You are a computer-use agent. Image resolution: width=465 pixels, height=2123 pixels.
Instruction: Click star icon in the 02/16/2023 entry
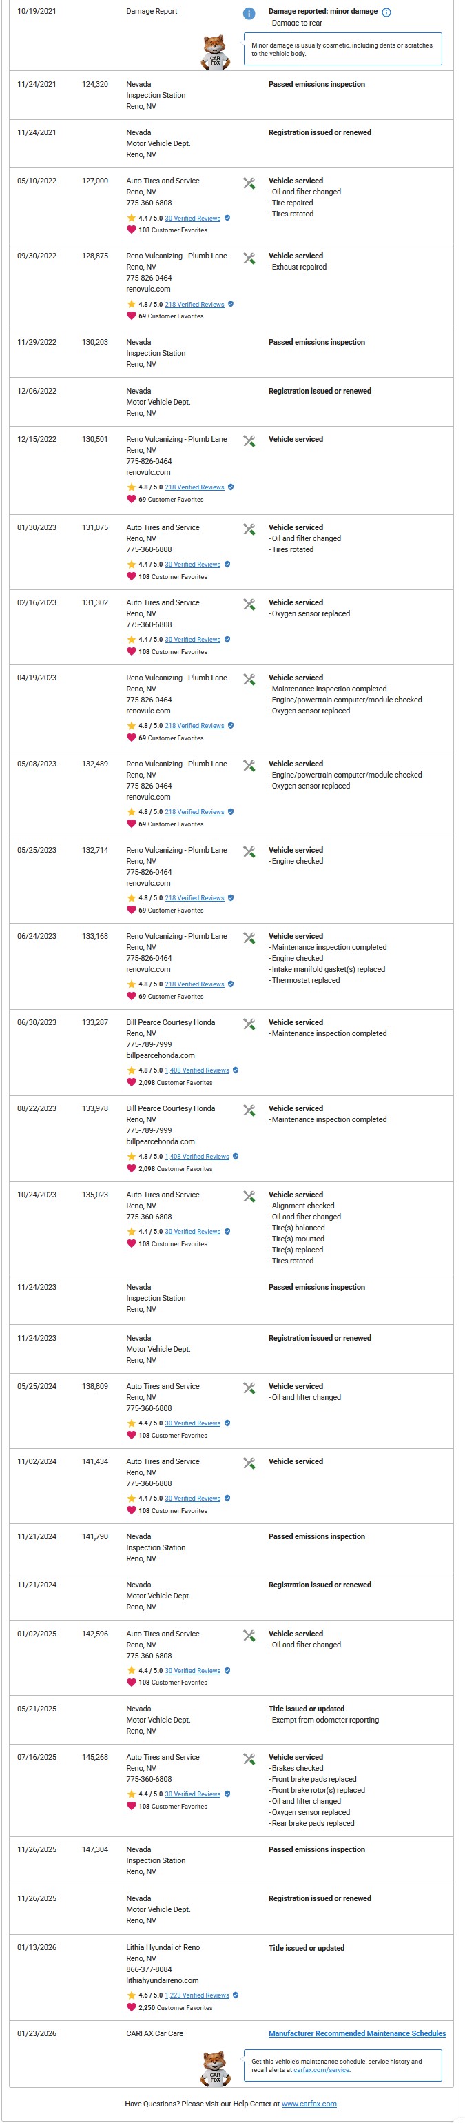(x=131, y=640)
